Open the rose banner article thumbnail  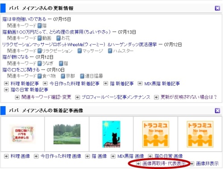pyautogui.click(x=23, y=134)
